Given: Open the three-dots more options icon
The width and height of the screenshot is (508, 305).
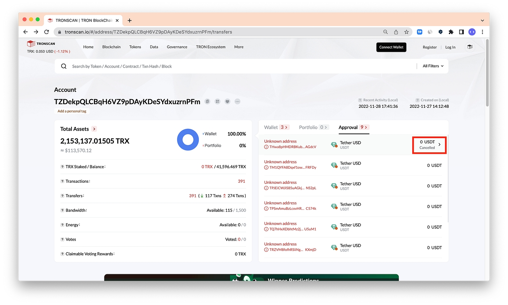Looking at the screenshot, I should click(238, 102).
